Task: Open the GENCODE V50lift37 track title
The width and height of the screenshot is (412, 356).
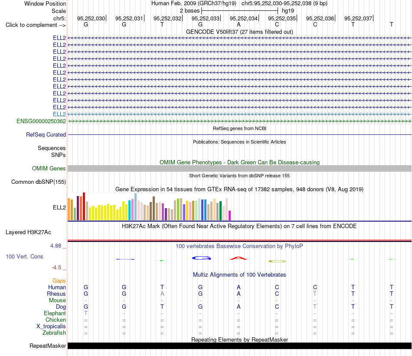Action: 239,32
